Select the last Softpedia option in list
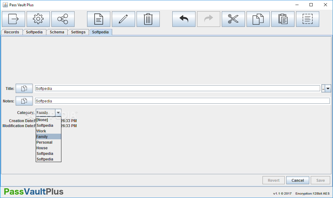The width and height of the screenshot is (333, 198). pyautogui.click(x=49, y=159)
